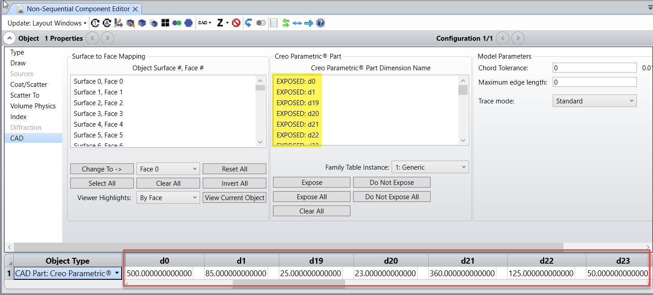Collapse the Object properties panel
Image resolution: width=653 pixels, height=295 pixels.
point(10,38)
